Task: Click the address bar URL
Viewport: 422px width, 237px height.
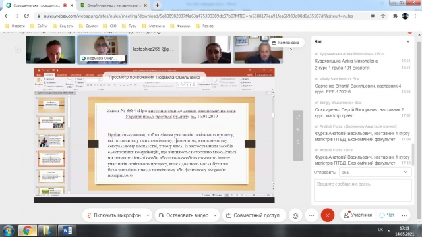Action: [198, 16]
